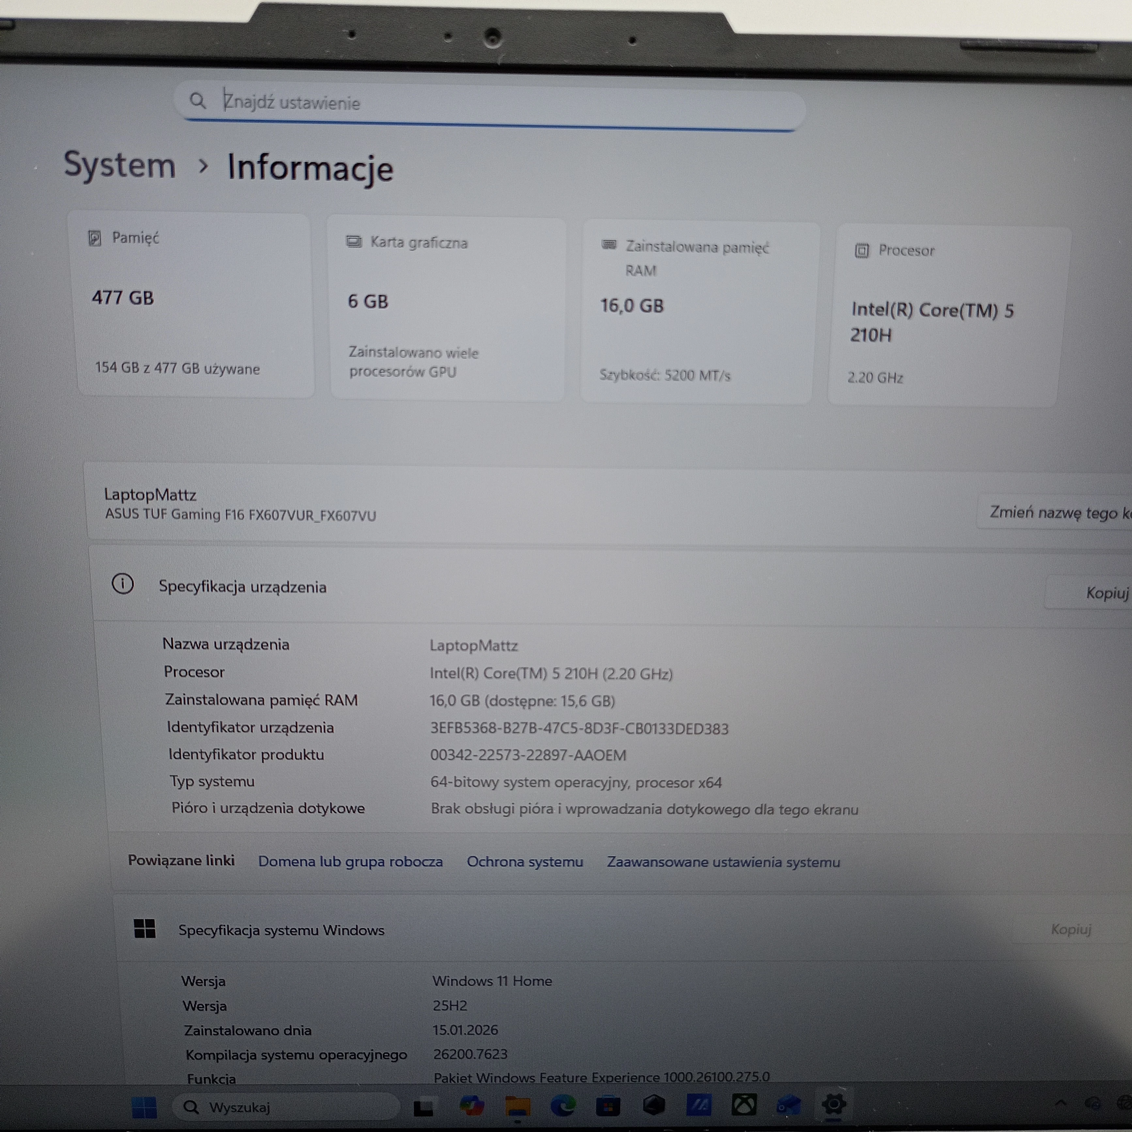Open Microsoft Edge from the taskbar
This screenshot has height=1132, width=1132.
point(562,1105)
